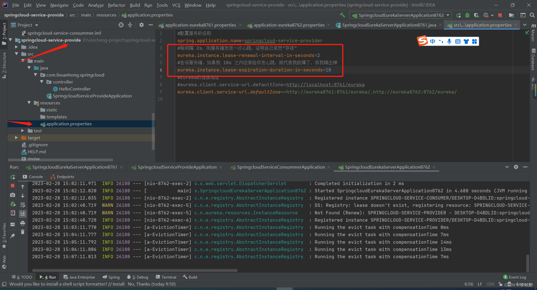Click the Dump Threads camera icon
Image resolution: width=537 pixels, height=290 pixels.
pos(13,195)
